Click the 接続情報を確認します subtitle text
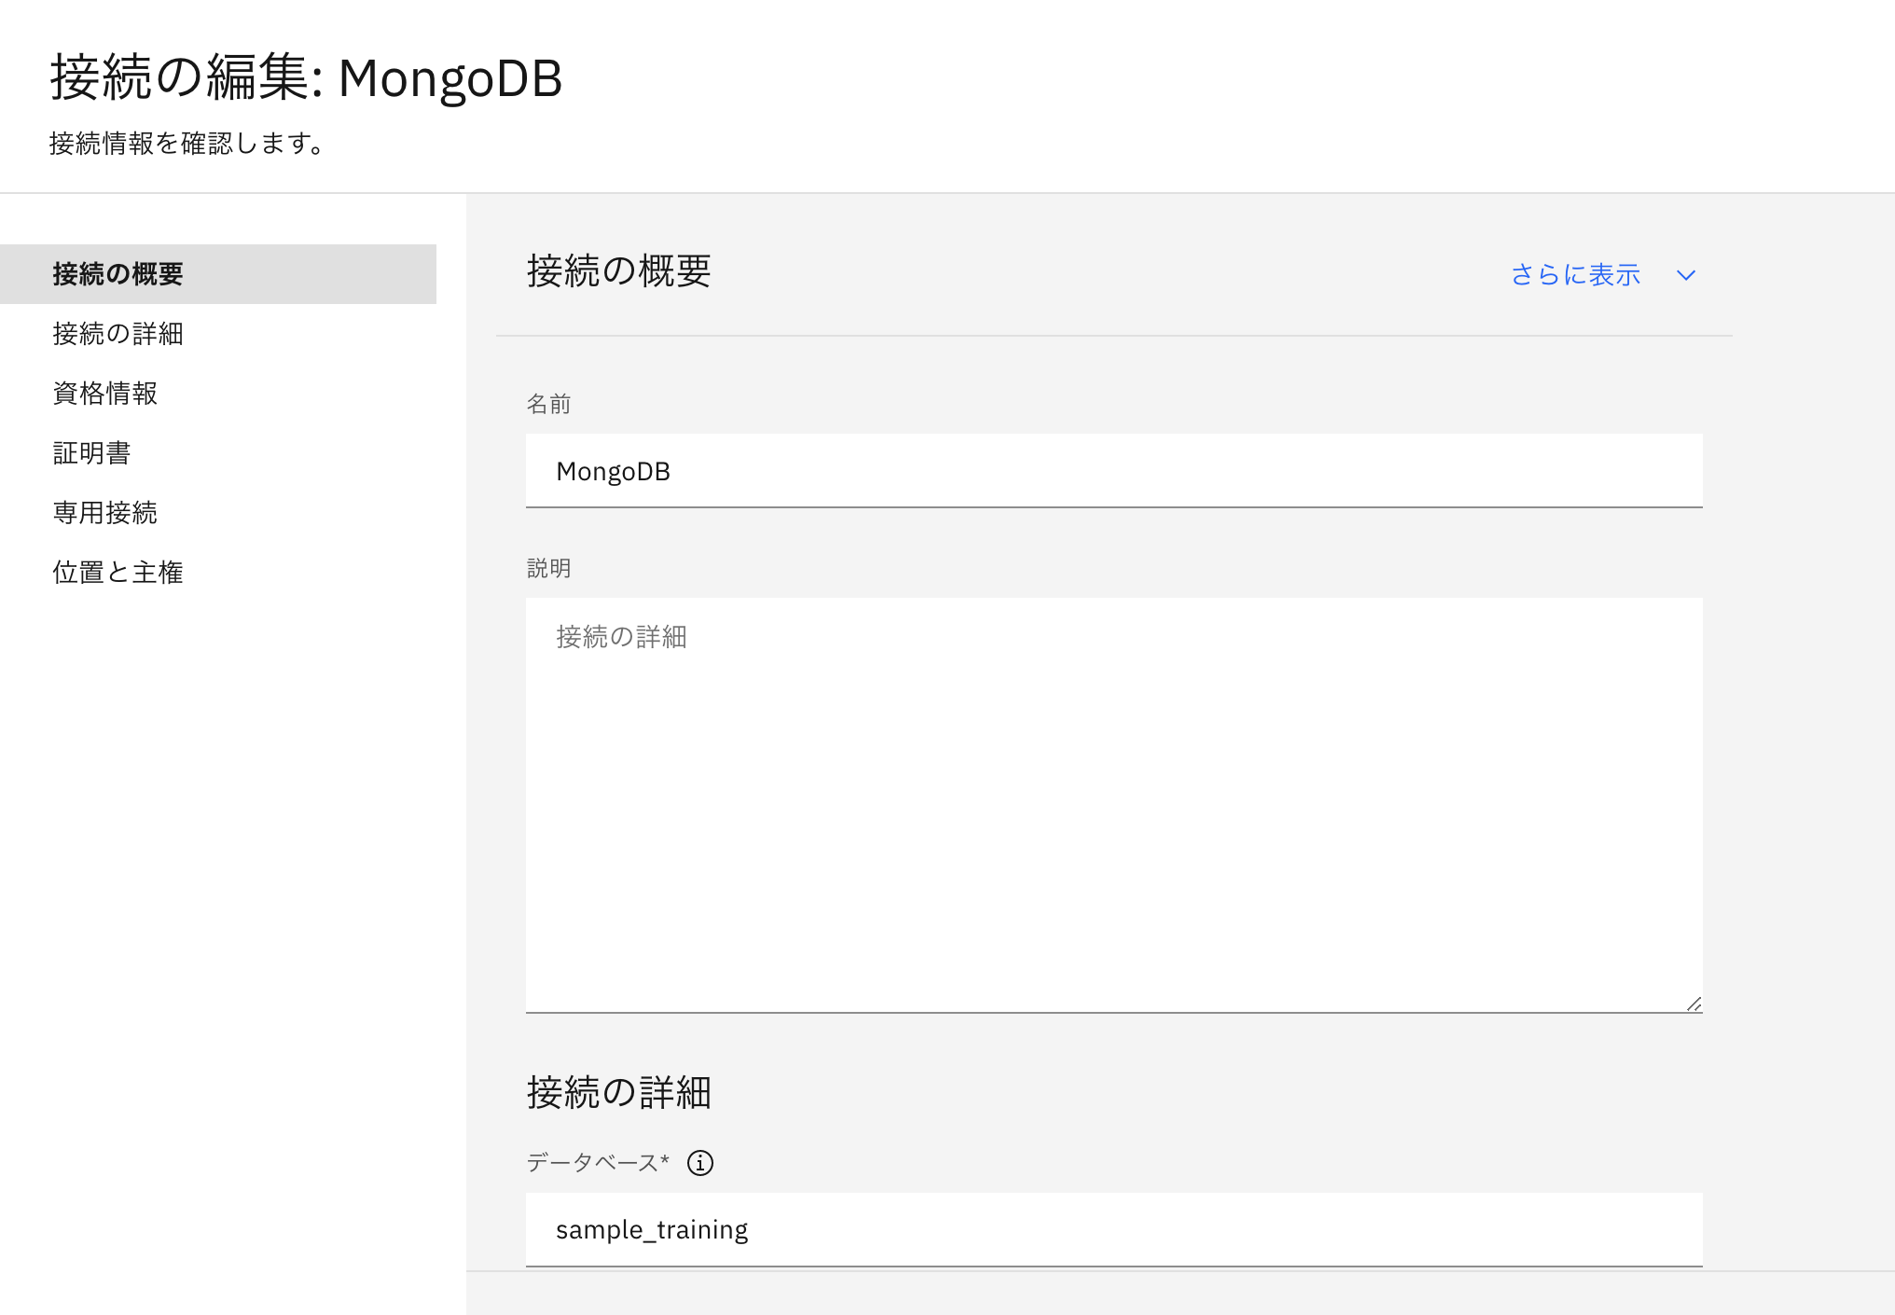Screen dimensions: 1895x1315 187,144
